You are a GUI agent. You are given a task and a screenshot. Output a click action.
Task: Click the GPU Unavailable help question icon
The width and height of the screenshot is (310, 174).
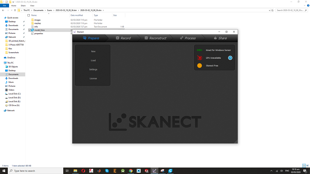[x=230, y=58]
